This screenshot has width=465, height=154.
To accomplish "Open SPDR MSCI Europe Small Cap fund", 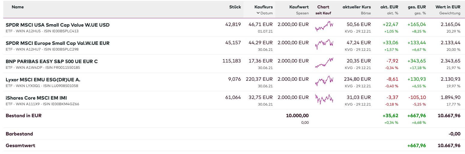I will (58, 43).
